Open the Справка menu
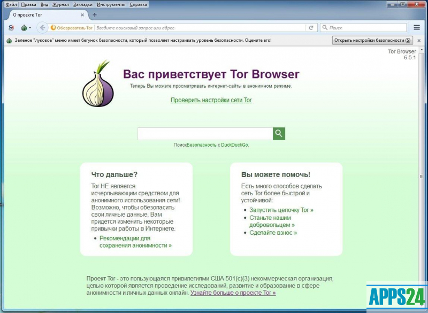The width and height of the screenshot is (428, 313). (138, 4)
